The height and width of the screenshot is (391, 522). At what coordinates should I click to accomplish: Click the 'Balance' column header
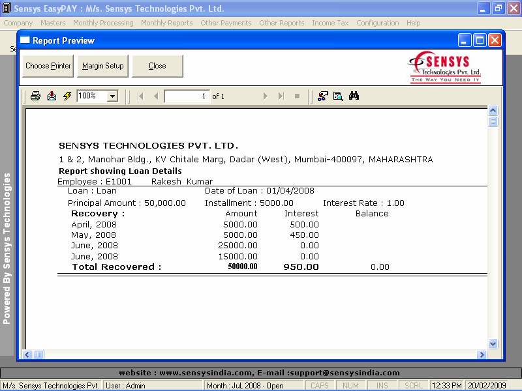point(372,214)
